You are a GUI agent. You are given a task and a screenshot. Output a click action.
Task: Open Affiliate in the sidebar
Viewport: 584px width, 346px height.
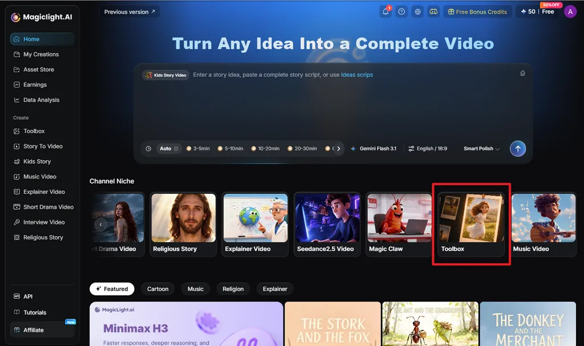click(42, 330)
